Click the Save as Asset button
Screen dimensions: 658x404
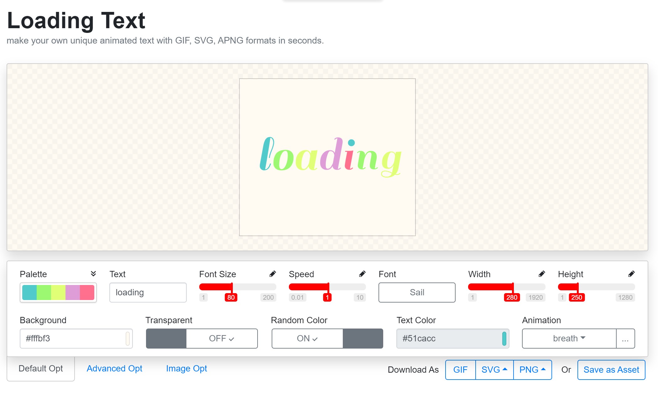pos(611,370)
